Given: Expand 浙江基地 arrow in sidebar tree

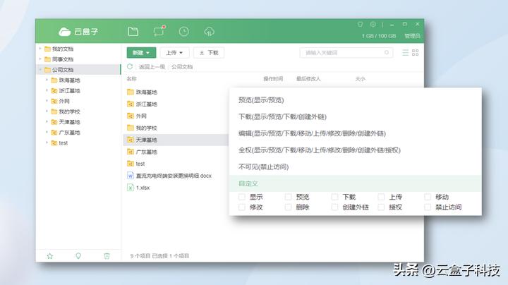Looking at the screenshot, I should pos(47,90).
